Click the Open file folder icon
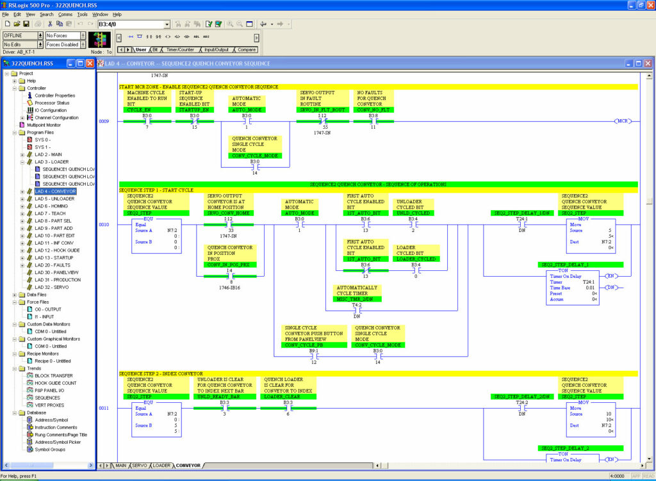 point(17,24)
